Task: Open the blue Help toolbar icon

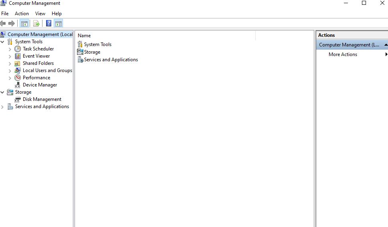Action: [49, 24]
